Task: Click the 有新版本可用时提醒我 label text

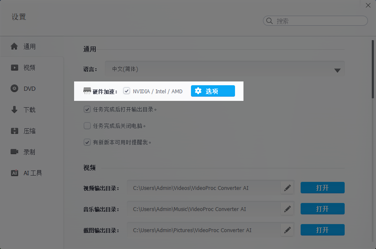Action: tap(122, 142)
